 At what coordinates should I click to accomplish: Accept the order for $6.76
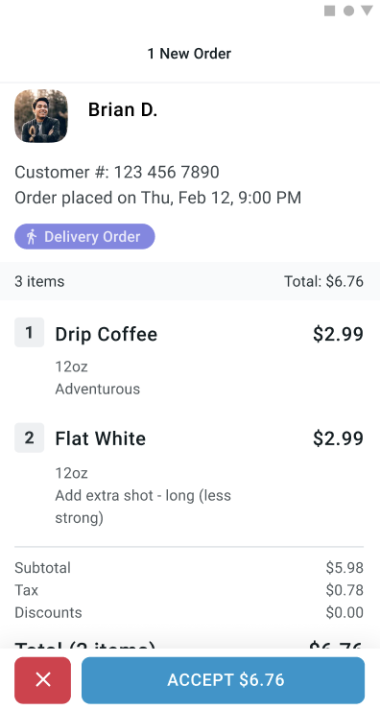click(x=223, y=679)
